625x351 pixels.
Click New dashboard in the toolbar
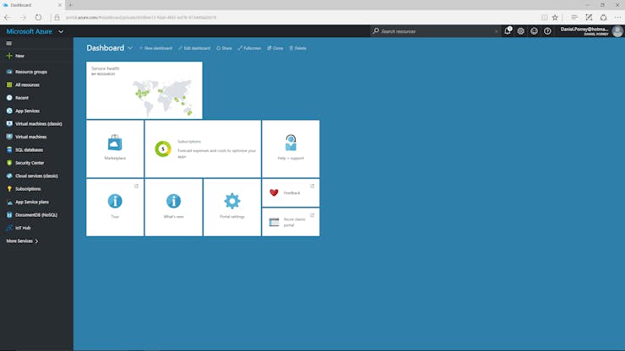point(156,48)
